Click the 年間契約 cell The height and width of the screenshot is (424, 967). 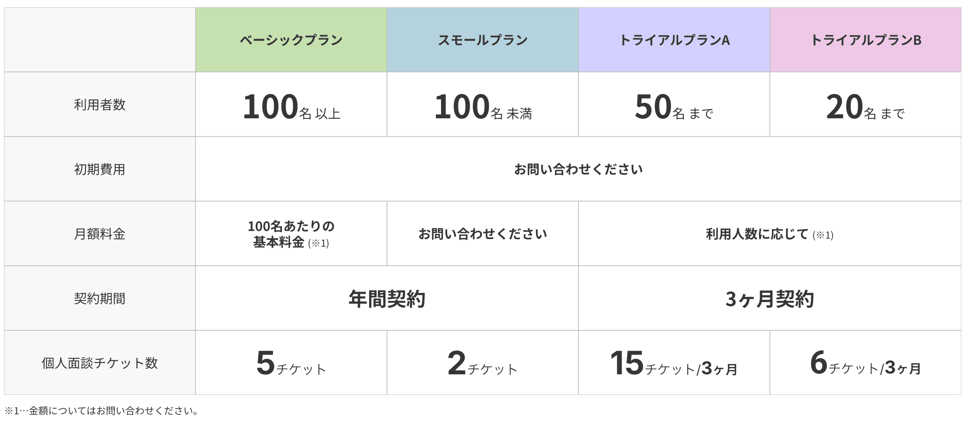point(387,298)
